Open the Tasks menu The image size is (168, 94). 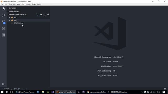pyautogui.click(x=34, y=4)
